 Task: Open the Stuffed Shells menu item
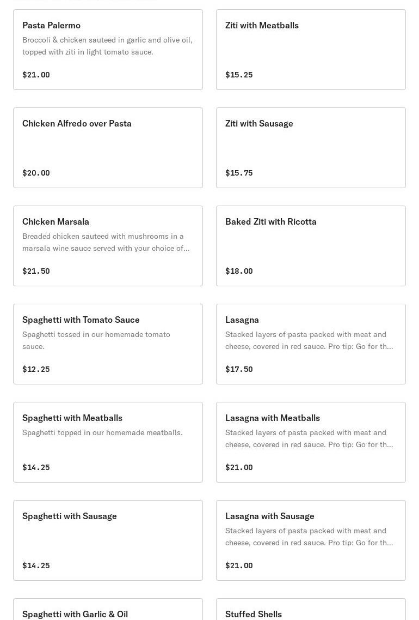254,613
